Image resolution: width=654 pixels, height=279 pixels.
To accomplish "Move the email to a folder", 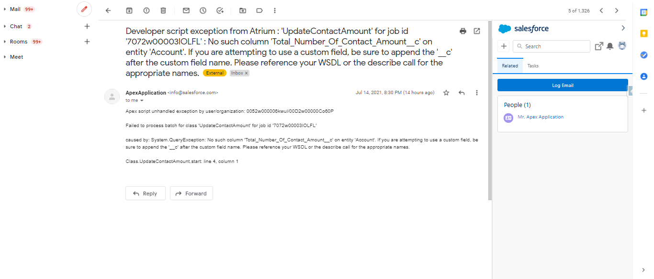I will pyautogui.click(x=242, y=10).
